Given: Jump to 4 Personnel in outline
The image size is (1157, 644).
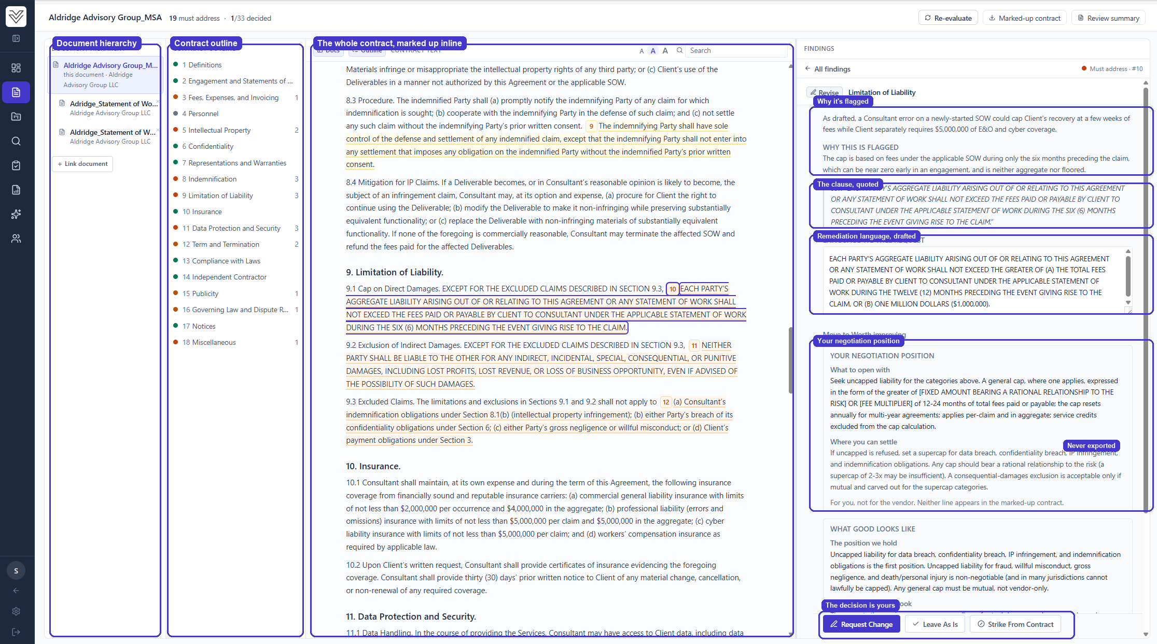Looking at the screenshot, I should point(235,114).
